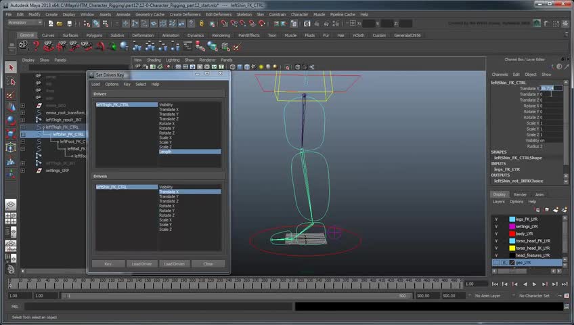Click the torso_head_IK_LYR yellow color swatch
This screenshot has height=325, width=574.
tap(512, 248)
